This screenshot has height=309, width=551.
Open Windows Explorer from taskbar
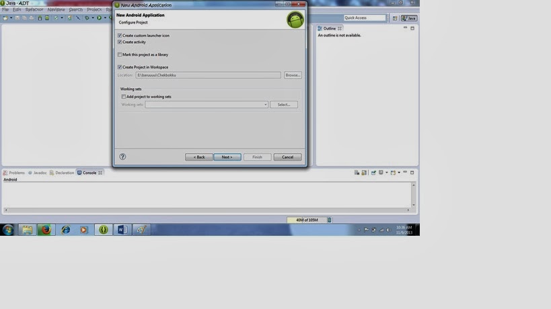pos(27,230)
